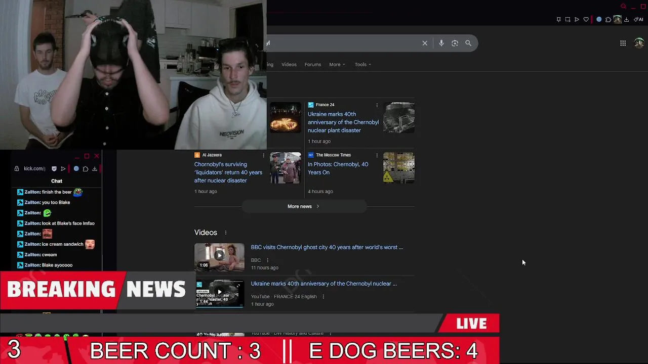Open options for Al Jazeera news card
The image size is (648, 364).
coord(263,155)
